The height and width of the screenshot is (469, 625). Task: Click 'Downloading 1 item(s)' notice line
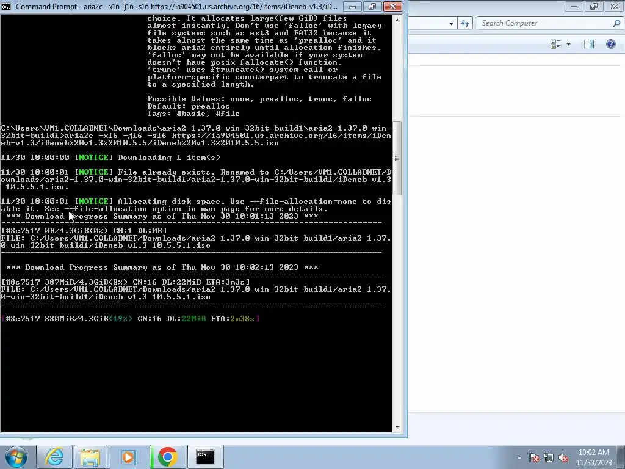[169, 158]
